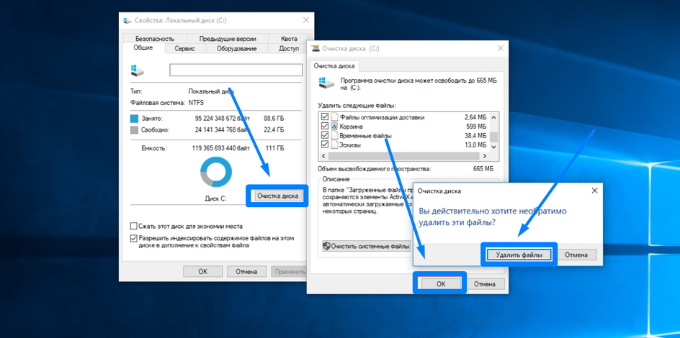680x338 pixels.
Task: Click the disk name text field
Action: (236, 70)
